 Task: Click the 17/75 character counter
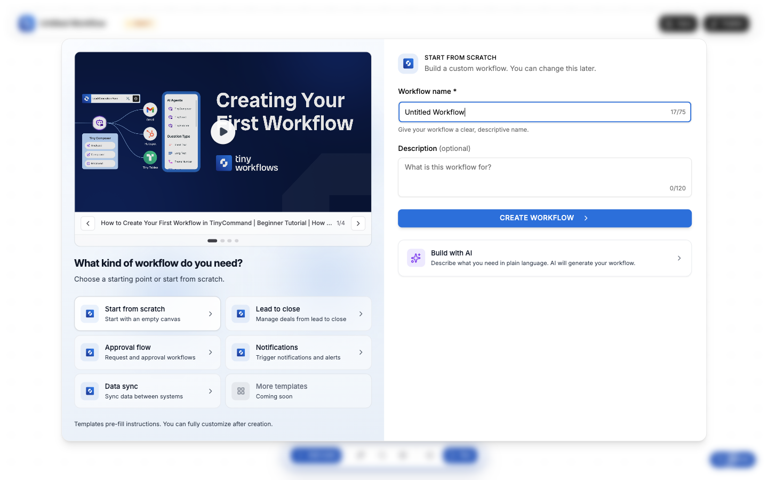tap(678, 112)
